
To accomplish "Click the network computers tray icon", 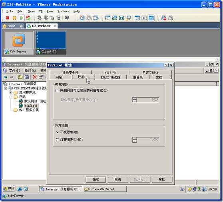I will click(194, 189).
